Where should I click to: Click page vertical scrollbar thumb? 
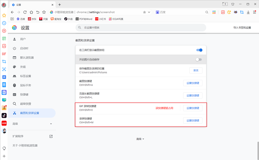pyautogui.click(x=258, y=151)
